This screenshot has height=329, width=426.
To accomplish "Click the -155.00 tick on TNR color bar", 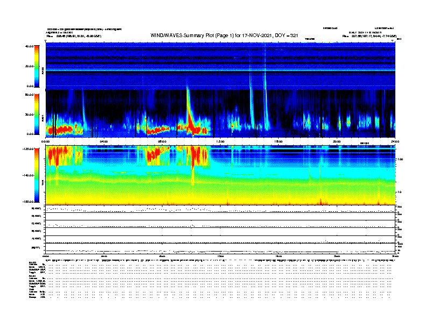I will (29, 202).
